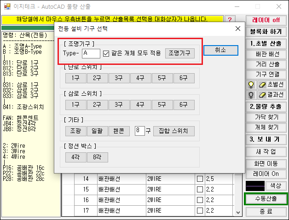
Task: Click the 2.물량 추출 button
Action: tap(266, 107)
